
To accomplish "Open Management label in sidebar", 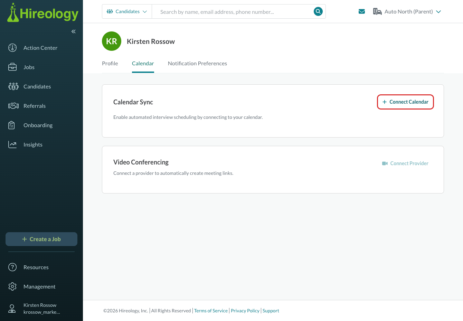I will [39, 286].
